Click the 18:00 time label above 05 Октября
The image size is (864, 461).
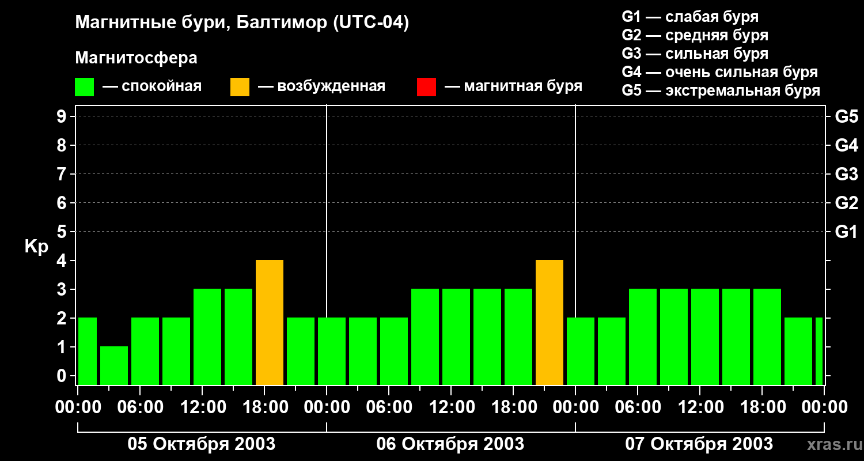coord(264,407)
